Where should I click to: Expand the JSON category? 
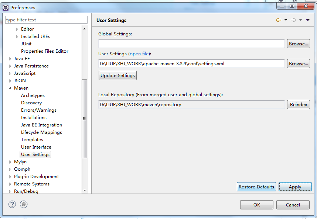10,81
